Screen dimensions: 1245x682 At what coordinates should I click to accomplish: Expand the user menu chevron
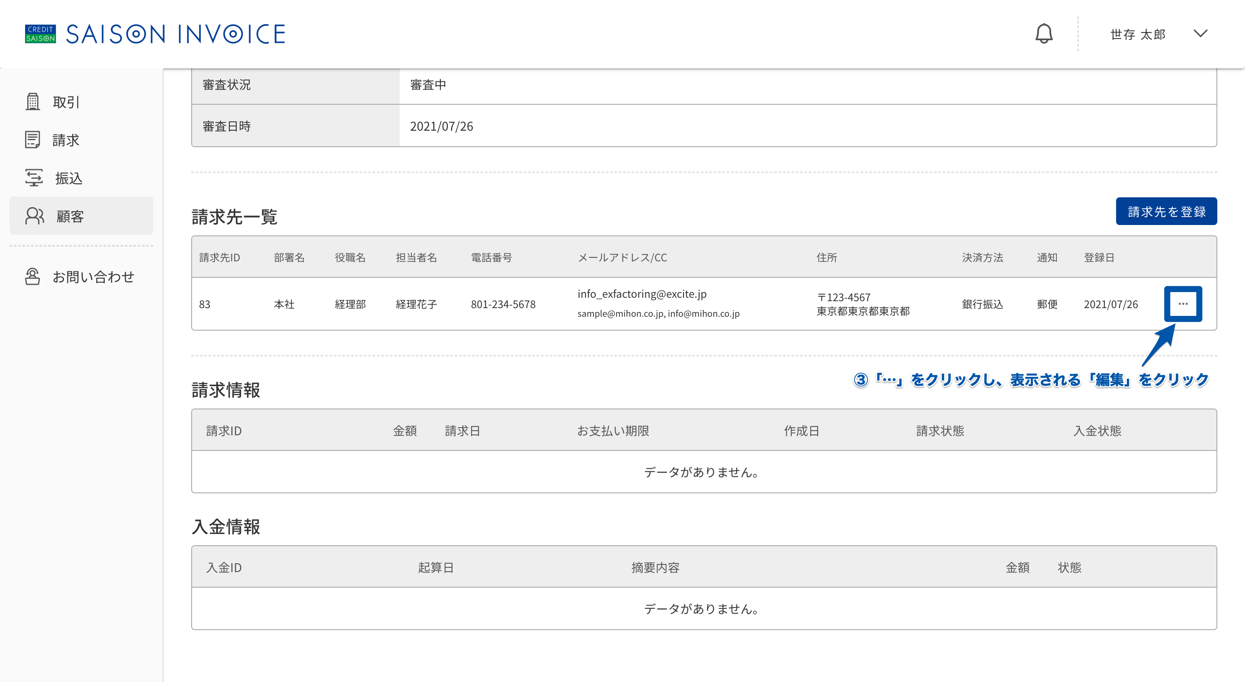tap(1200, 33)
